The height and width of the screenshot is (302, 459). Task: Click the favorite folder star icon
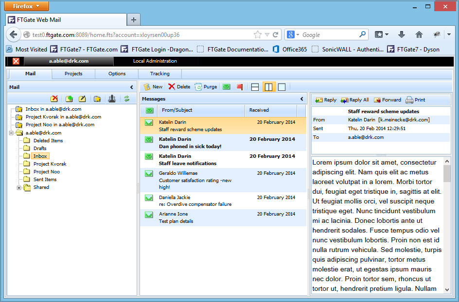tap(97, 99)
